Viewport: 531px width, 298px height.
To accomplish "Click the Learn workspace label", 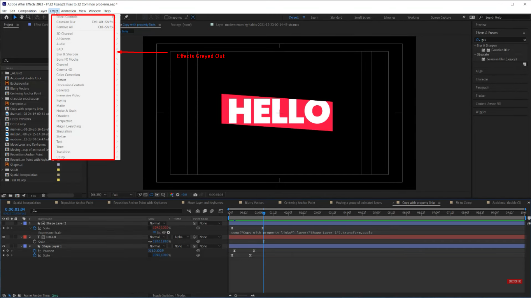I will (x=314, y=17).
